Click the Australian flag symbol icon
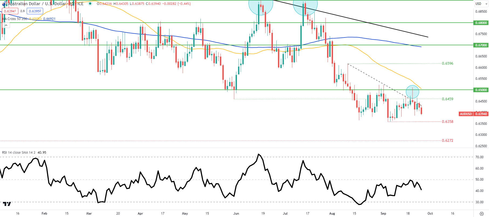Screen dimensions: 489x217 [4, 4]
